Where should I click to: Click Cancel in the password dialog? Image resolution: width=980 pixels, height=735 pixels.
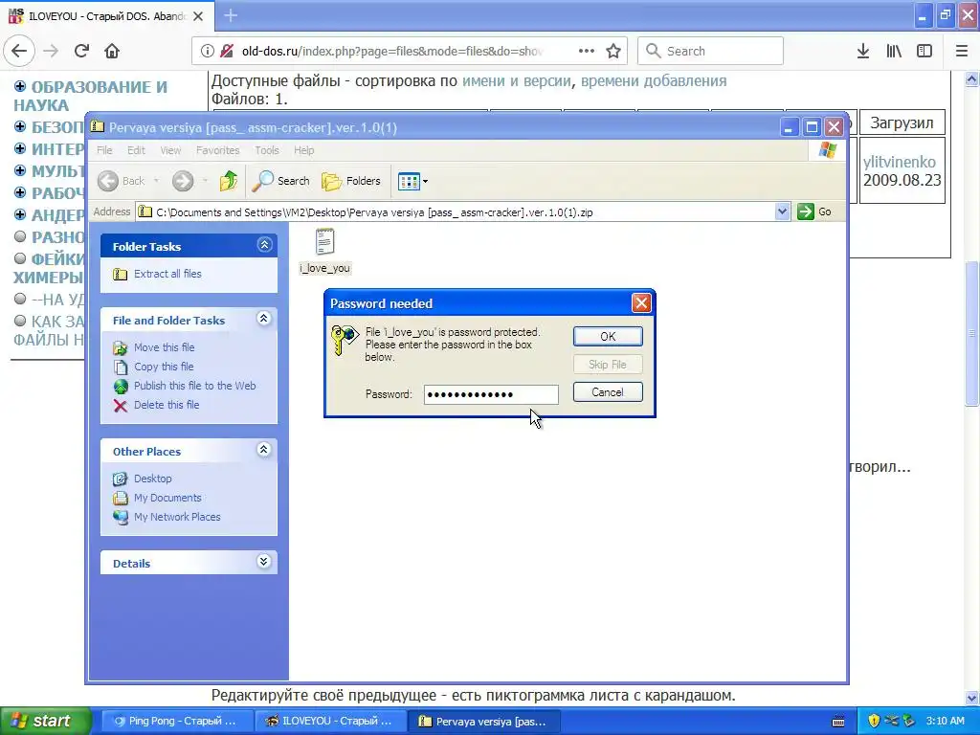608,391
